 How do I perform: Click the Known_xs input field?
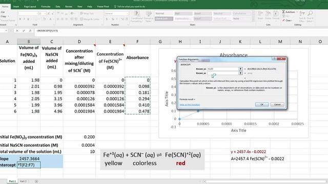(223, 73)
